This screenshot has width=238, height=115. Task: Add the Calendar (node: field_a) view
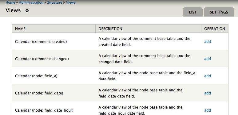click(x=208, y=76)
